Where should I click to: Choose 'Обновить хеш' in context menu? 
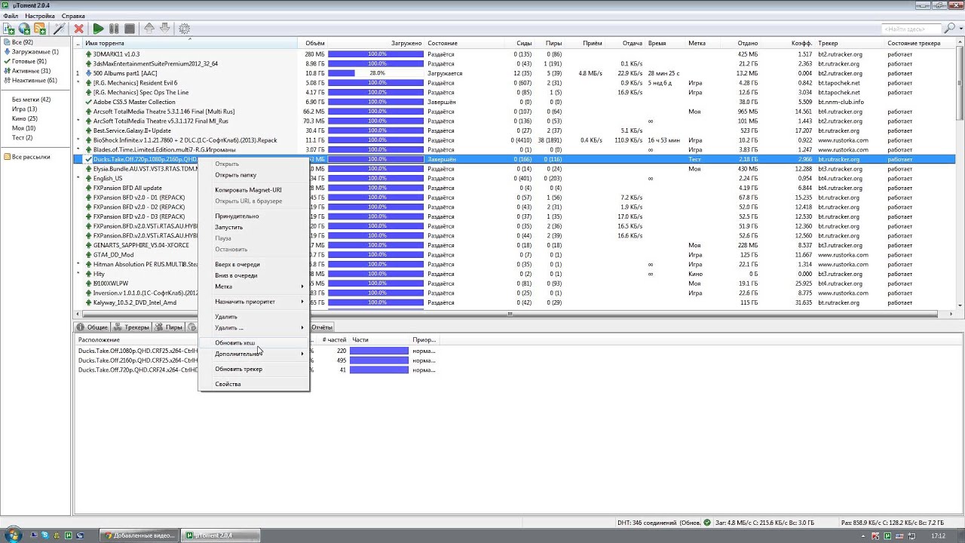[253, 343]
